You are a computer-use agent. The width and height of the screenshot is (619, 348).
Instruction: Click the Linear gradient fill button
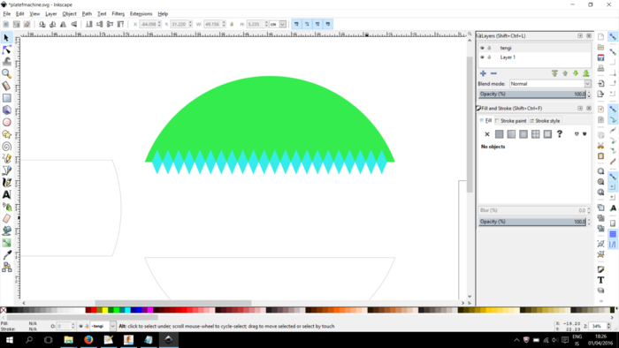tap(511, 134)
